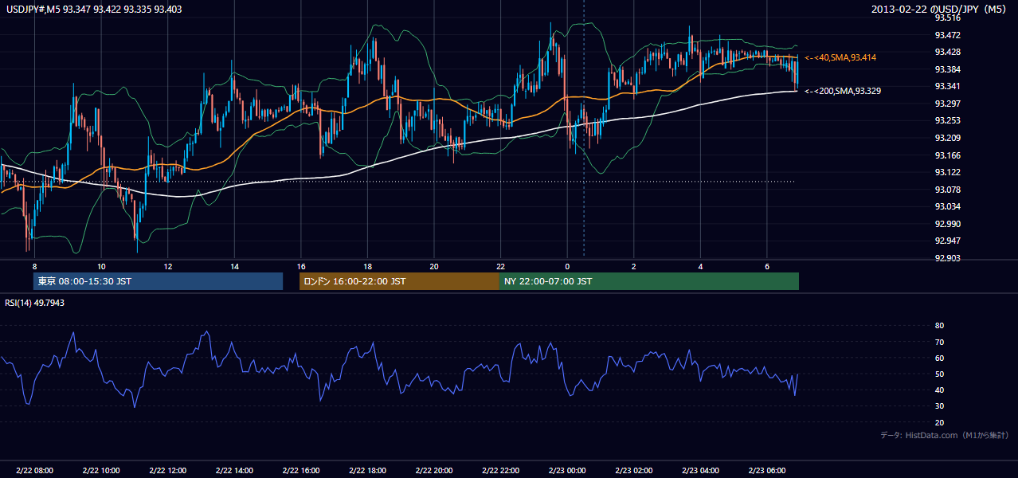The height and width of the screenshot is (478, 1018).
Task: Click the 92.903 price axis label
Action: click(x=947, y=258)
